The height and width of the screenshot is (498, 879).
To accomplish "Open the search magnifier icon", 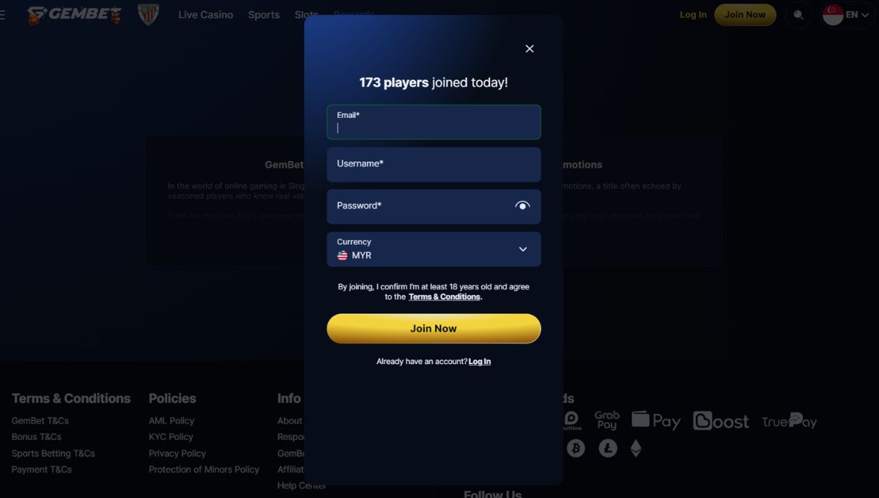I will coord(798,15).
